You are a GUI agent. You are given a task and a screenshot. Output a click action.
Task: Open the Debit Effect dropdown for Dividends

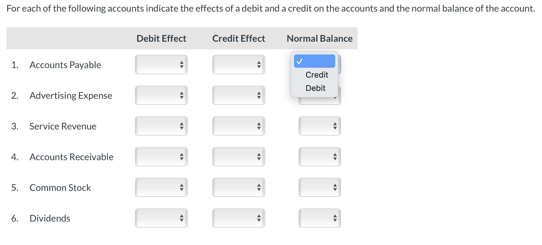point(161,218)
